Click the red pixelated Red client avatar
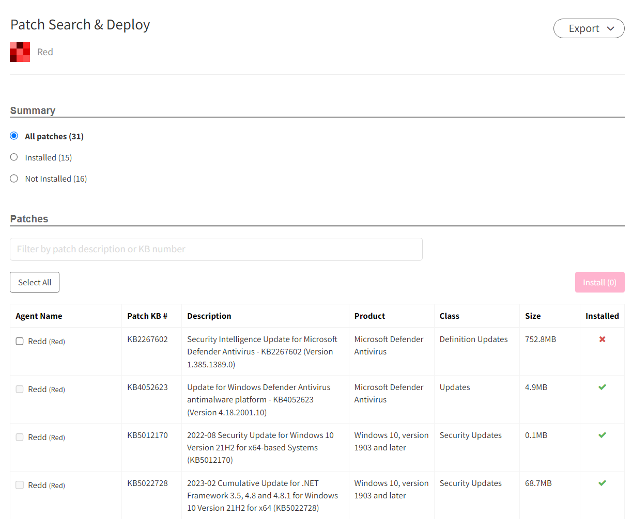The height and width of the screenshot is (519, 632). 20,52
